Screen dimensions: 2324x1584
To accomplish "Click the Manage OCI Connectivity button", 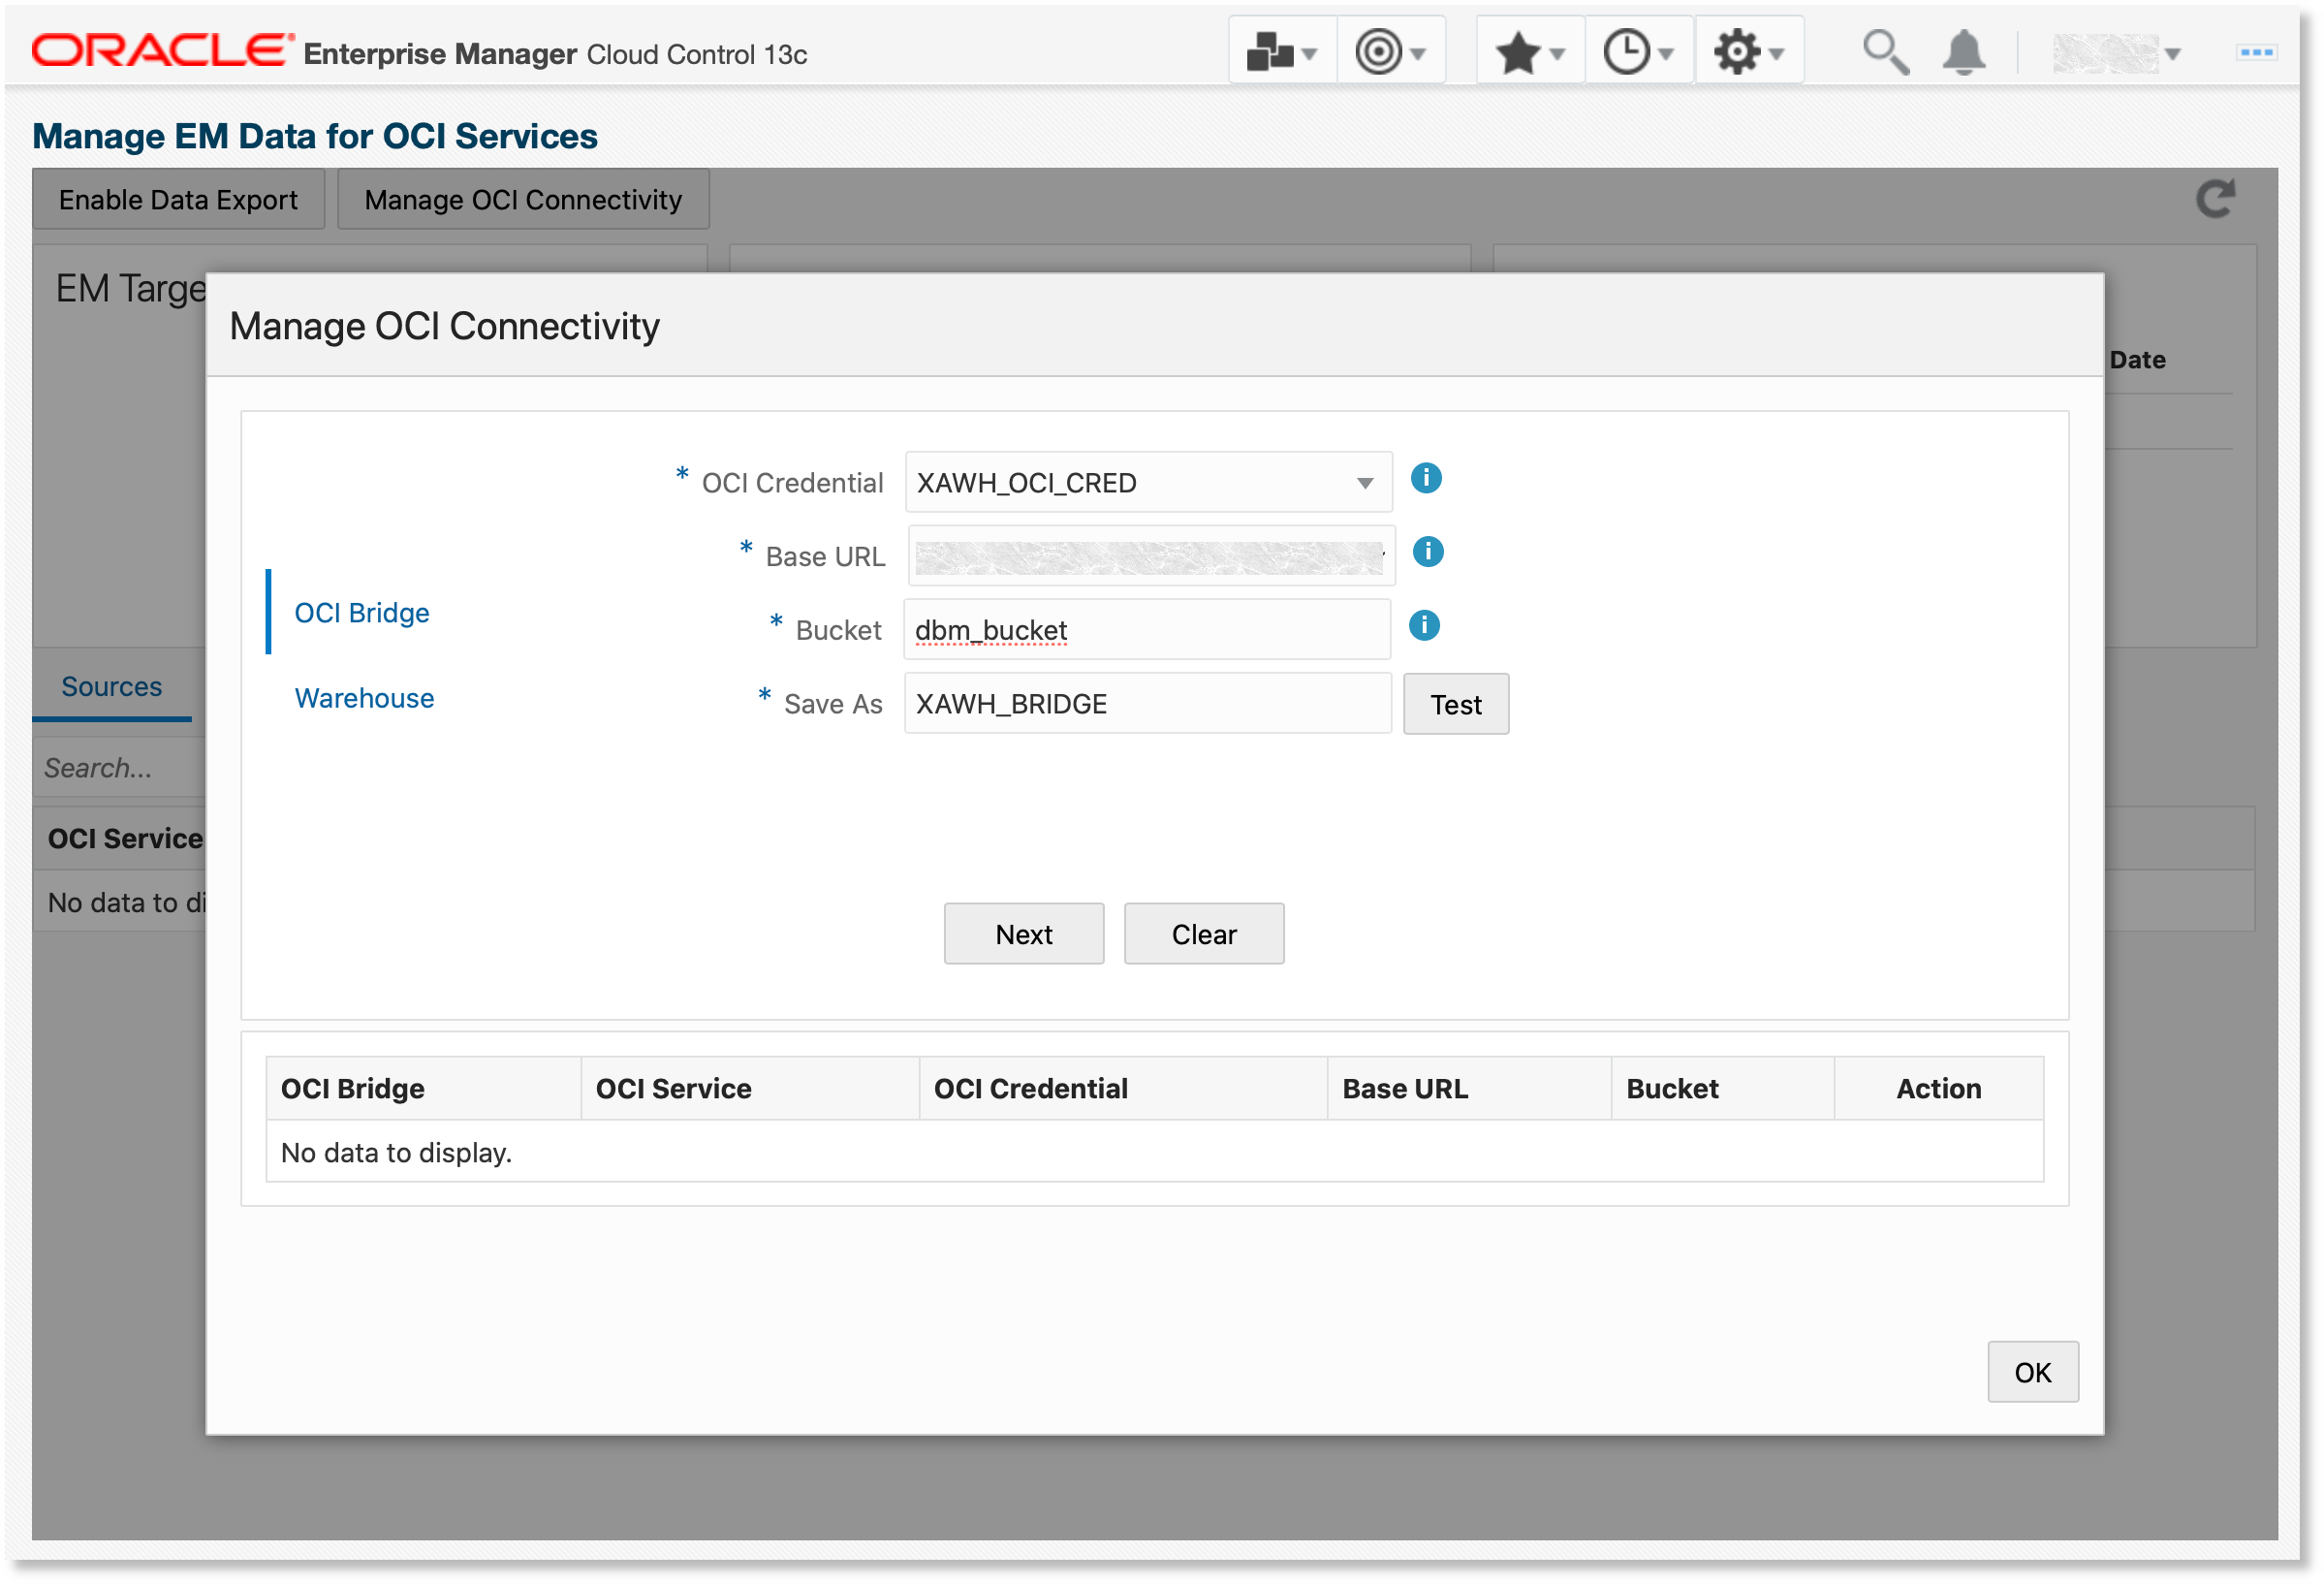I will point(523,200).
